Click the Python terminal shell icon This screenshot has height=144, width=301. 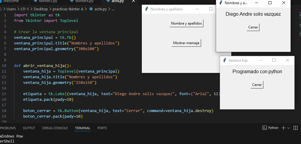tap(264, 128)
